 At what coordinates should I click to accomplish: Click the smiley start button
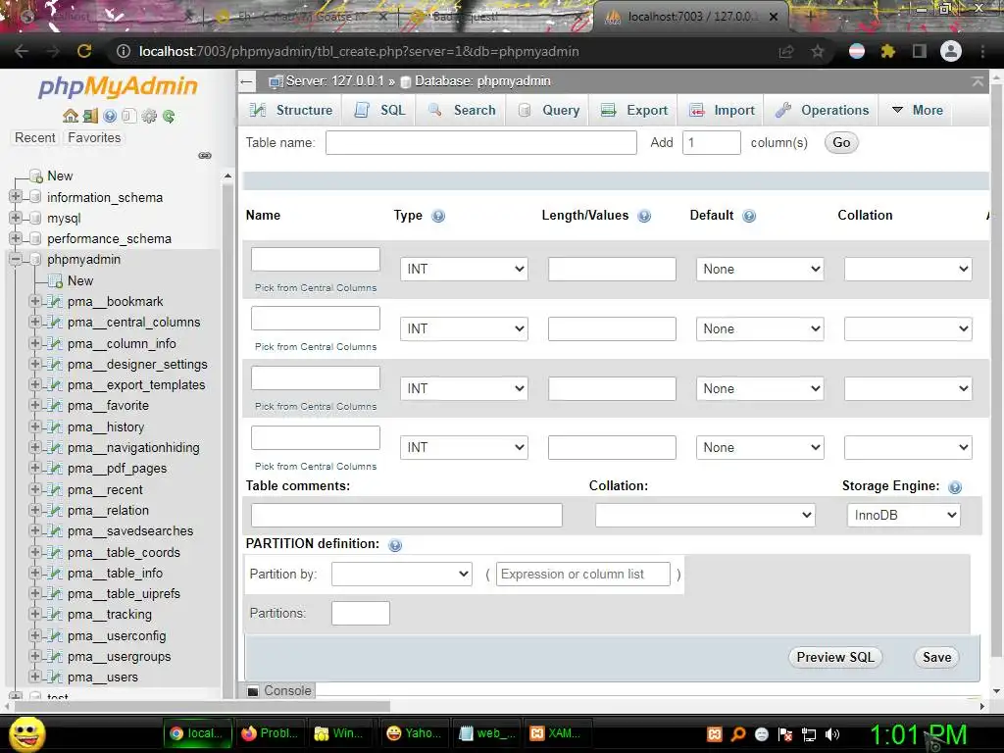[27, 733]
